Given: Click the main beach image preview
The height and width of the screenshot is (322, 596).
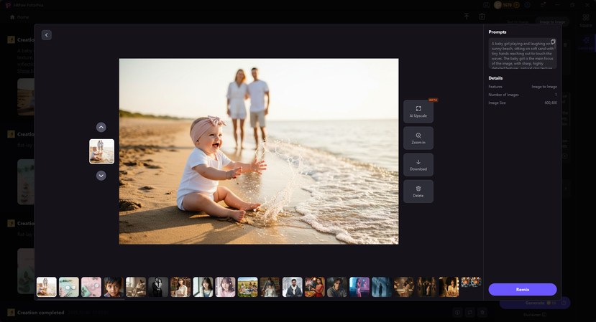Looking at the screenshot, I should (x=259, y=151).
